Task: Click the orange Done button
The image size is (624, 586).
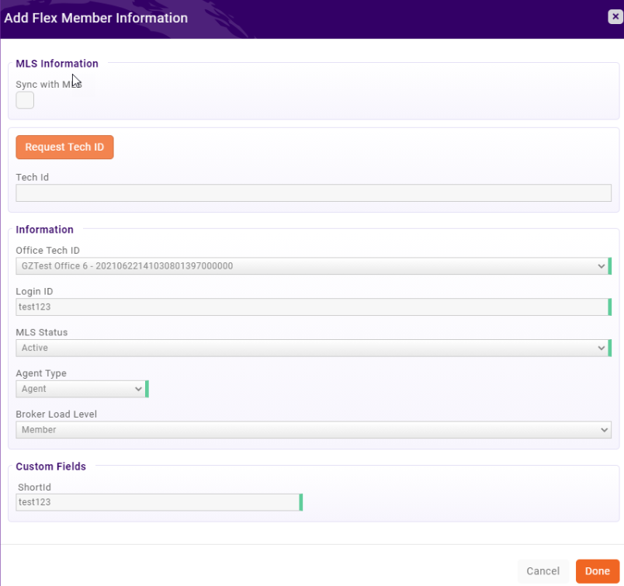Action: point(597,571)
